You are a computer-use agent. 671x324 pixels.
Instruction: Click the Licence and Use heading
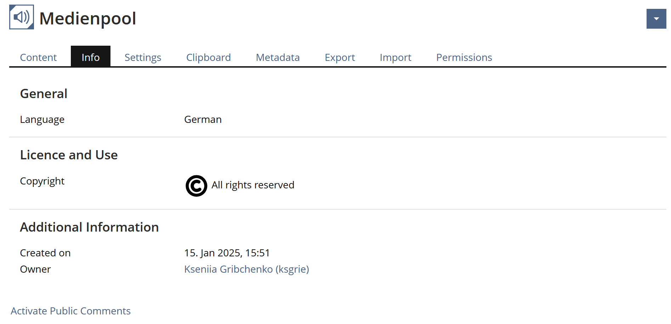[x=69, y=155]
